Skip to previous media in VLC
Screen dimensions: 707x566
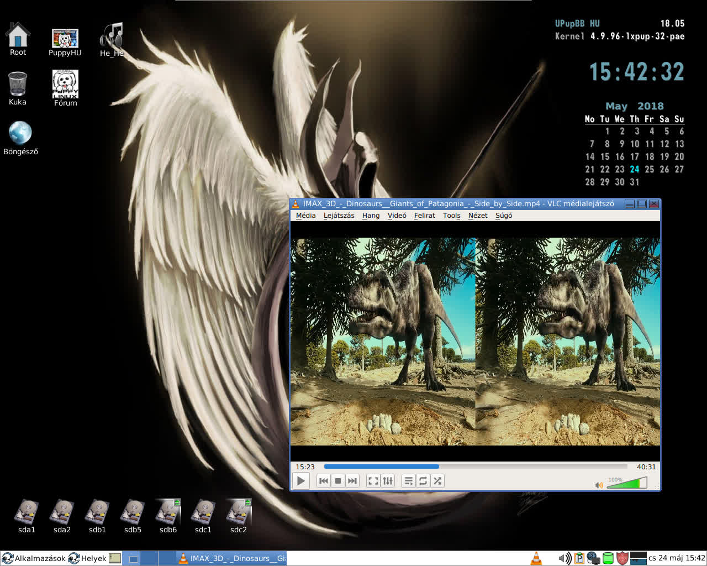coord(324,481)
